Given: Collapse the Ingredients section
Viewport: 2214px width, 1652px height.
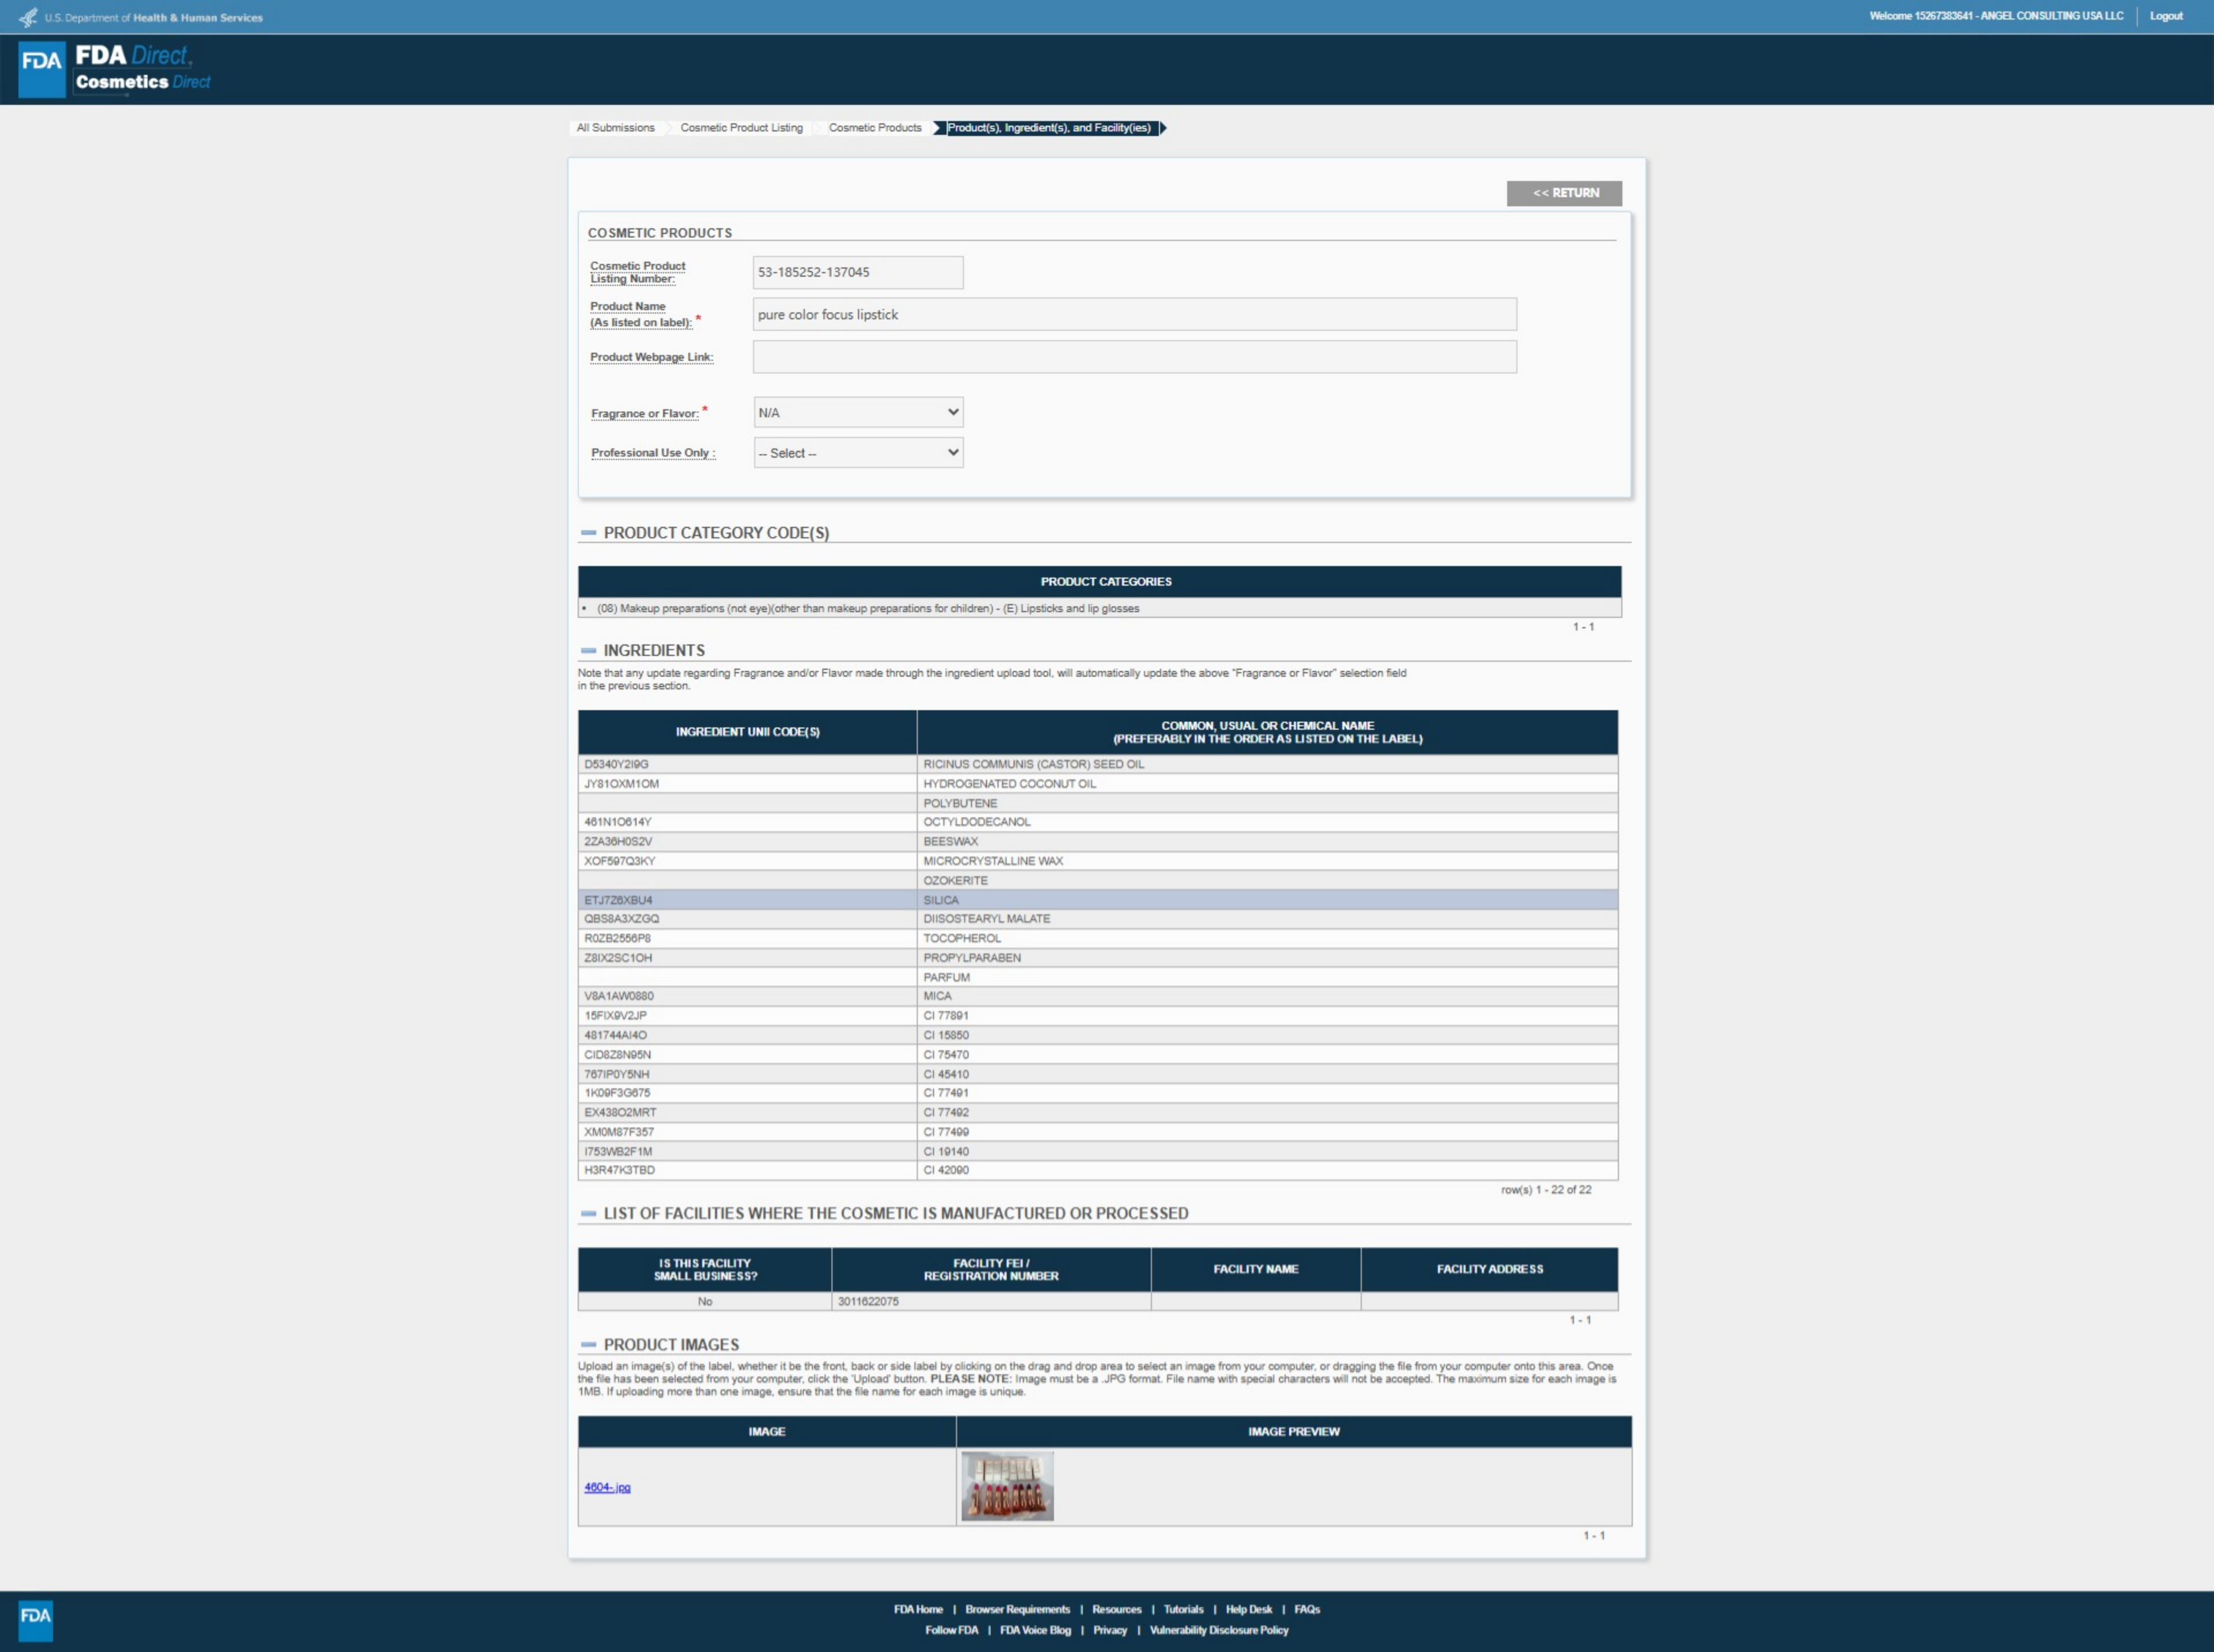Looking at the screenshot, I should coord(589,650).
